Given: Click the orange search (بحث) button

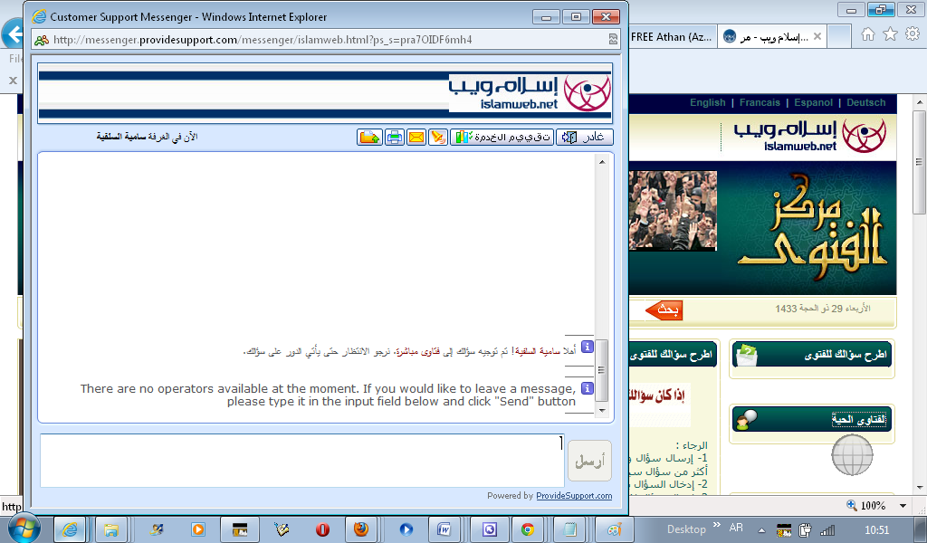Looking at the screenshot, I should pos(664,310).
